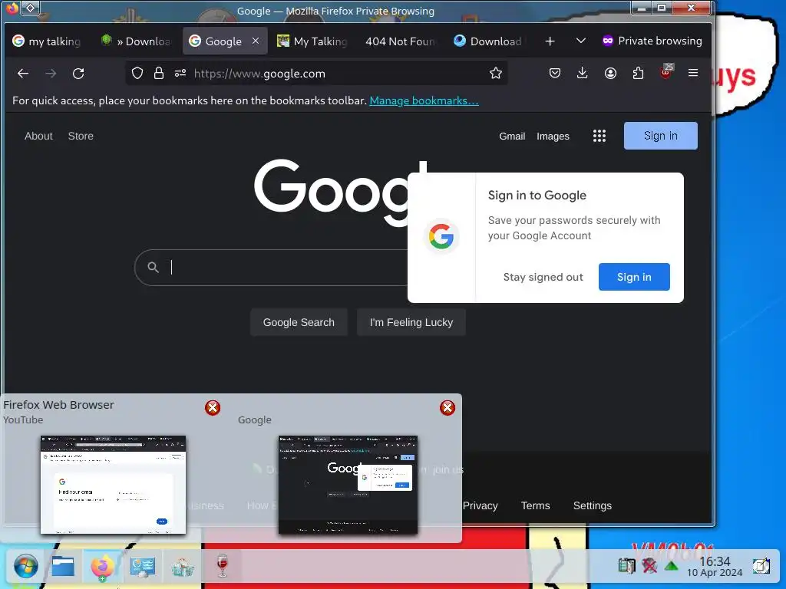Close the YouTube window preview with red X
The height and width of the screenshot is (589, 786).
click(213, 408)
